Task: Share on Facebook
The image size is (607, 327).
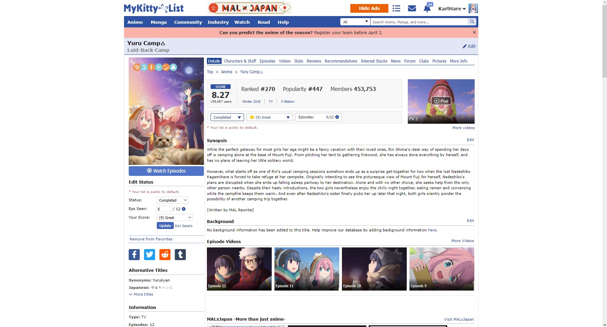Action: click(x=134, y=254)
